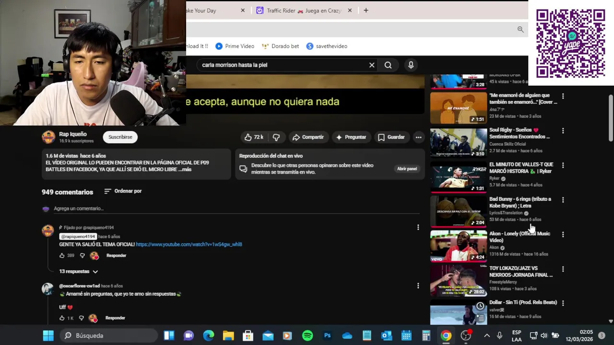Open the Windows Start menu
Viewport: 614px width, 345px height.
(48, 336)
